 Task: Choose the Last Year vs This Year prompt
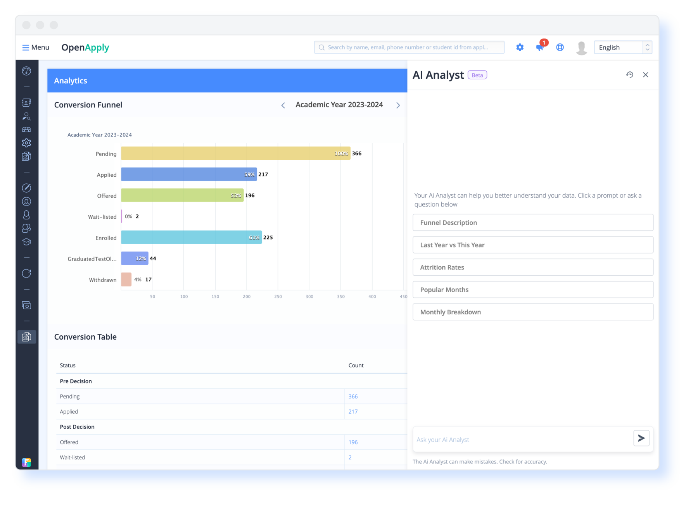click(532, 245)
